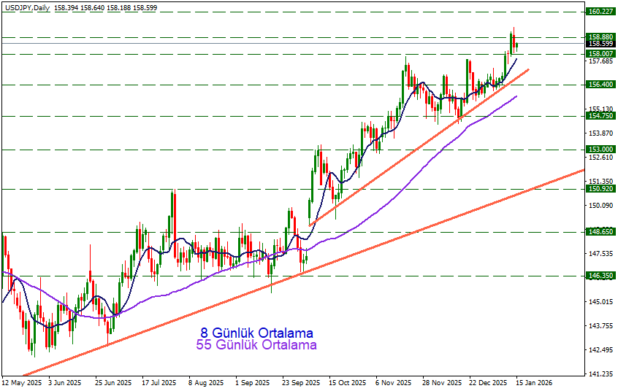Click the 158.007 level label
This screenshot has height=391, width=618.
click(x=600, y=54)
